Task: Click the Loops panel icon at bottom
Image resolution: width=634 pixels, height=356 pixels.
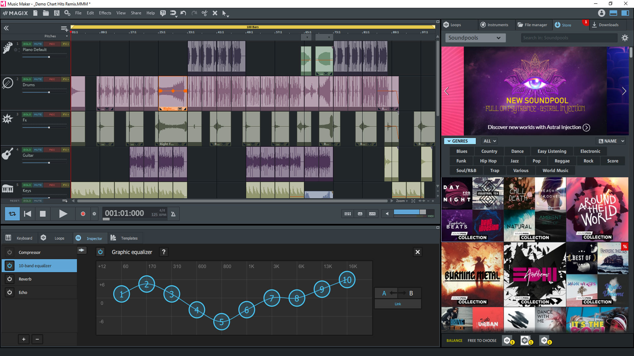Action: click(x=44, y=238)
